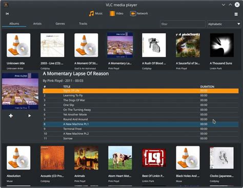This screenshot has height=188, width=243.
Task: Select the 2003 - Live (CD) album cover
Action: 52,45
